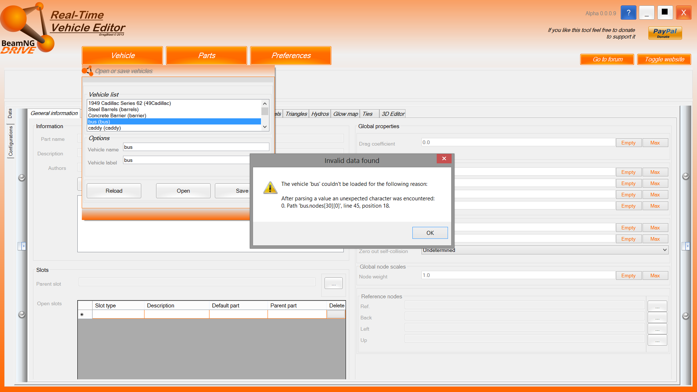Open the Preferences menu
The height and width of the screenshot is (392, 697).
(x=291, y=56)
